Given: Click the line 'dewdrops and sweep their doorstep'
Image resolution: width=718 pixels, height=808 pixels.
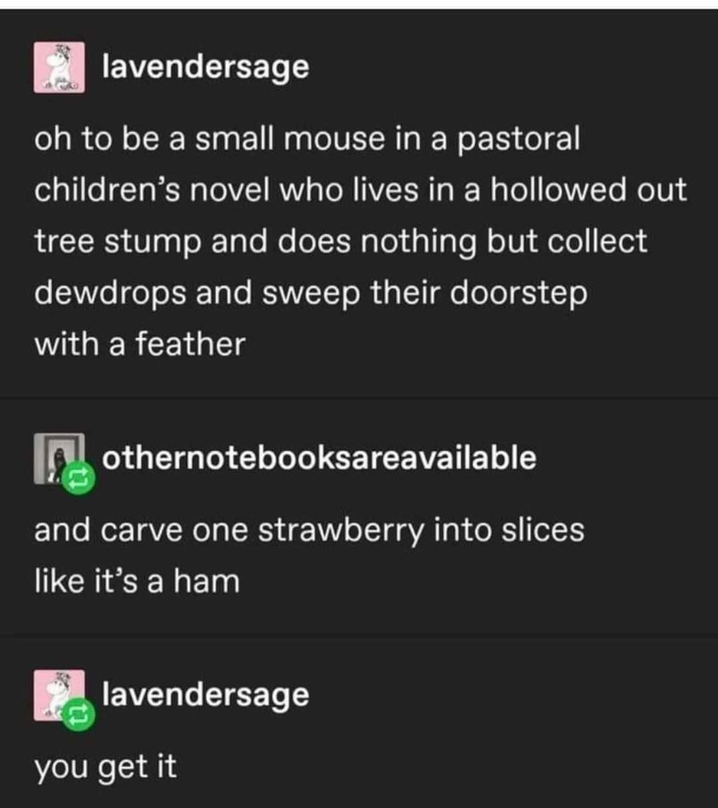Looking at the screenshot, I should 311,294.
